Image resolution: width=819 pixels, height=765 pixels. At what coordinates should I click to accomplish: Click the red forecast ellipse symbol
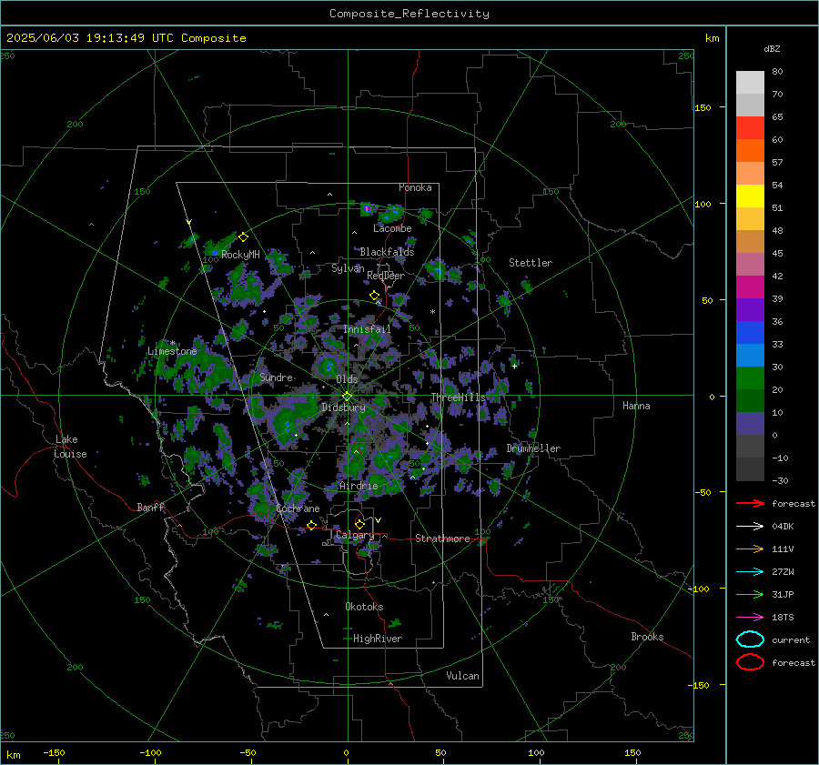(750, 662)
